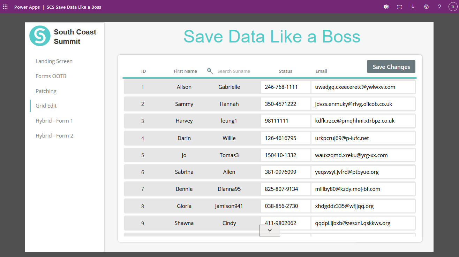Click first name Sammy
Screen dimensions: 459x257
click(x=184, y=104)
